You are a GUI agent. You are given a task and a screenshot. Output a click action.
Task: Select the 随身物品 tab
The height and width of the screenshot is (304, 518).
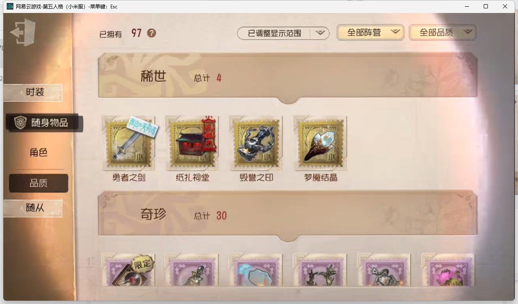tap(44, 123)
